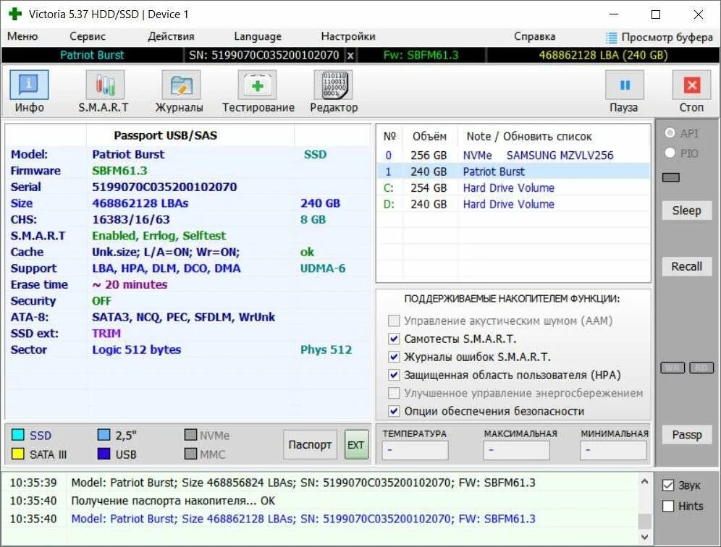This screenshot has height=547, width=721.
Task: Click the log scroll down arrow
Action: click(x=645, y=536)
